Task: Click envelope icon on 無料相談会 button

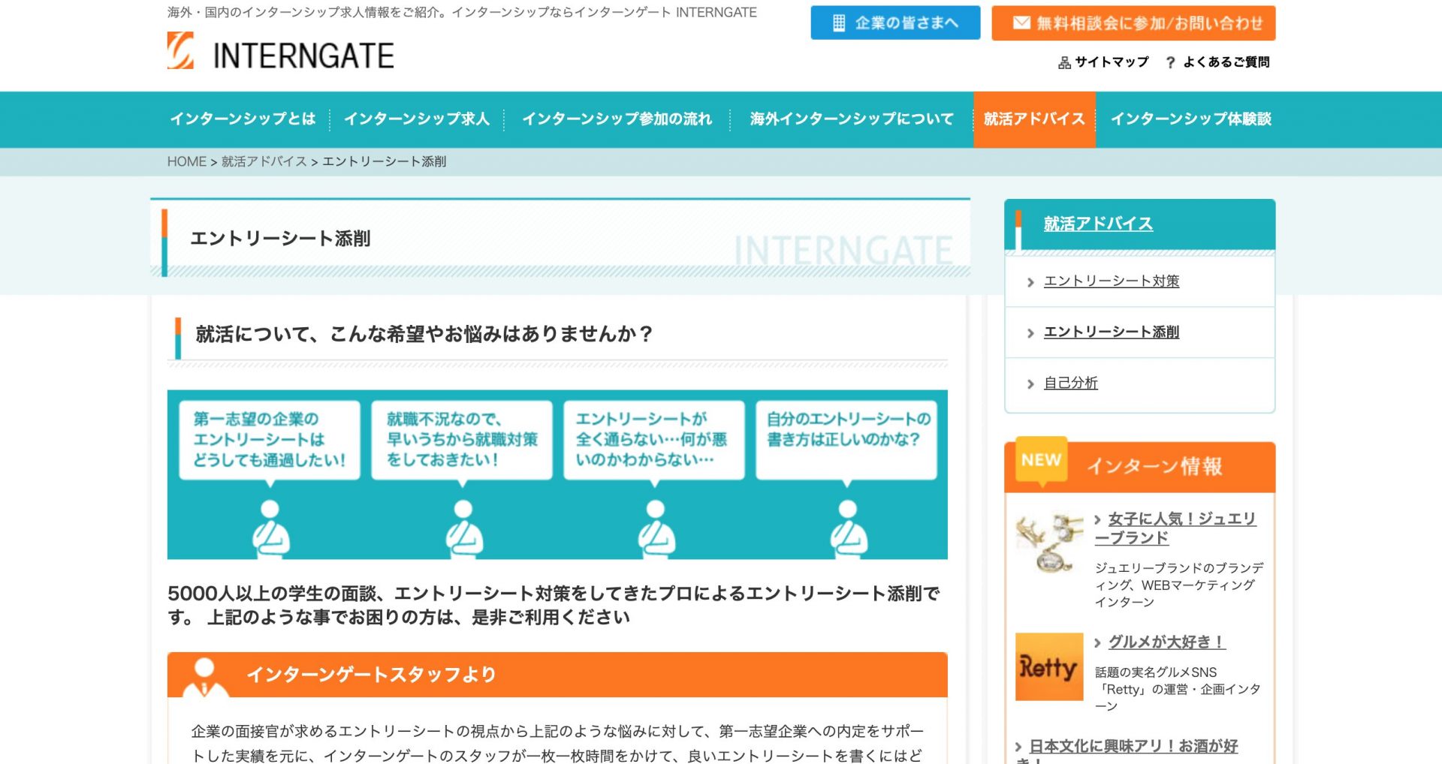Action: [1021, 23]
